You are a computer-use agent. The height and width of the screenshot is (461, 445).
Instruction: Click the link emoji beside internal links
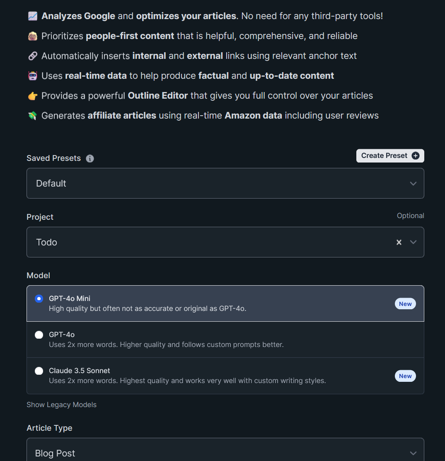pos(32,56)
